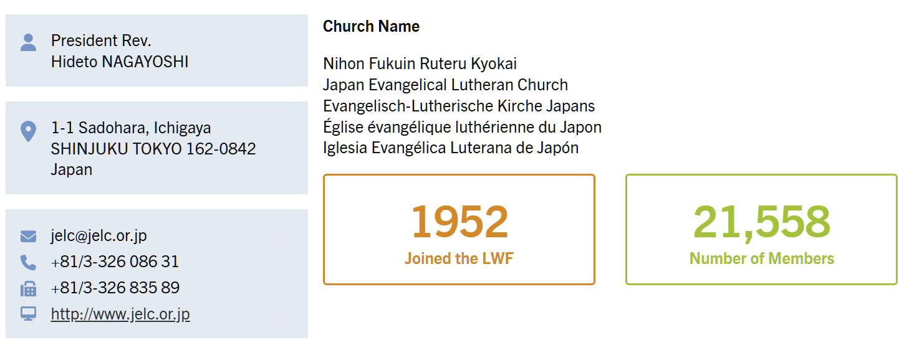Click the jelc@jelc.or.jp email address
904x345 pixels.
point(99,235)
